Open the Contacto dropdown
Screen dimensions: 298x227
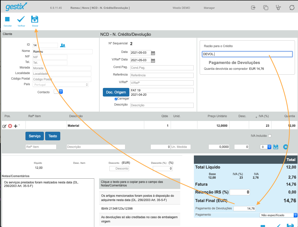point(58,91)
